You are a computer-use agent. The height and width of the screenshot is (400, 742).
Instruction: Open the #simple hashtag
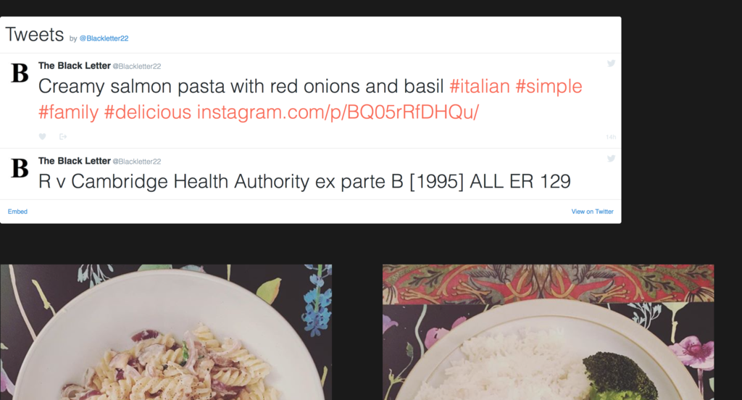pos(549,87)
